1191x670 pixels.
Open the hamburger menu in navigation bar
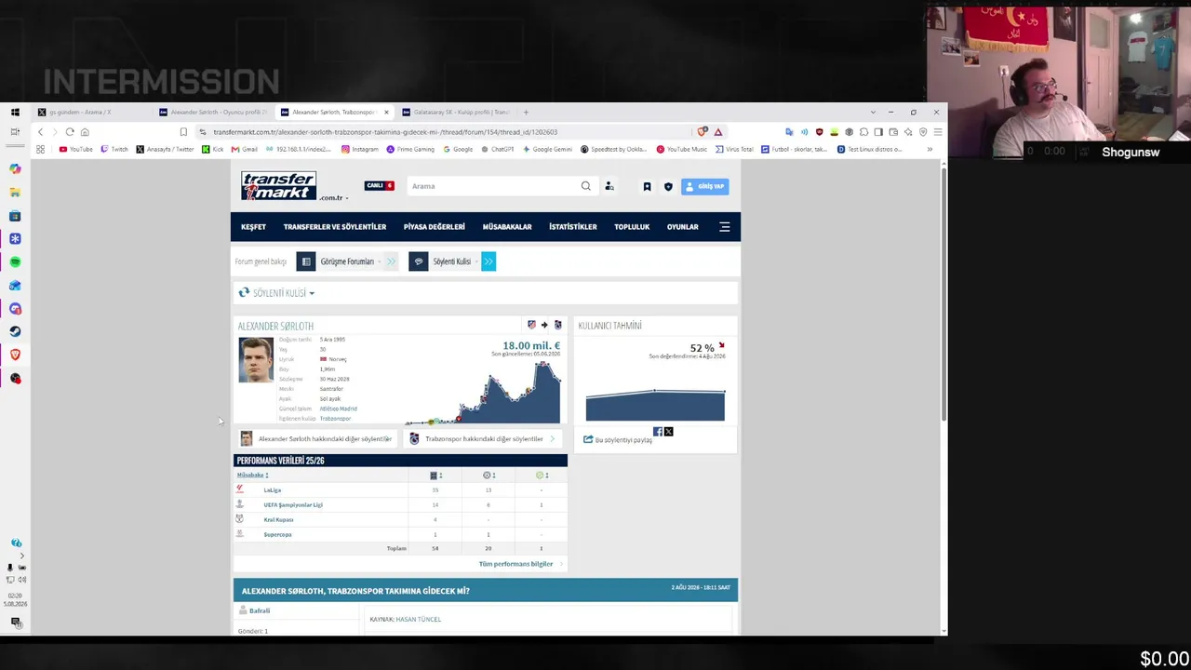(x=725, y=227)
